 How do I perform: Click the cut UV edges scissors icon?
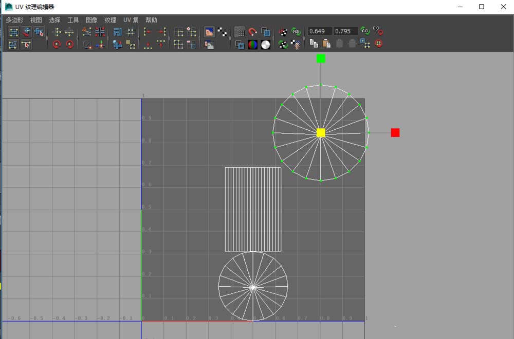click(x=87, y=32)
